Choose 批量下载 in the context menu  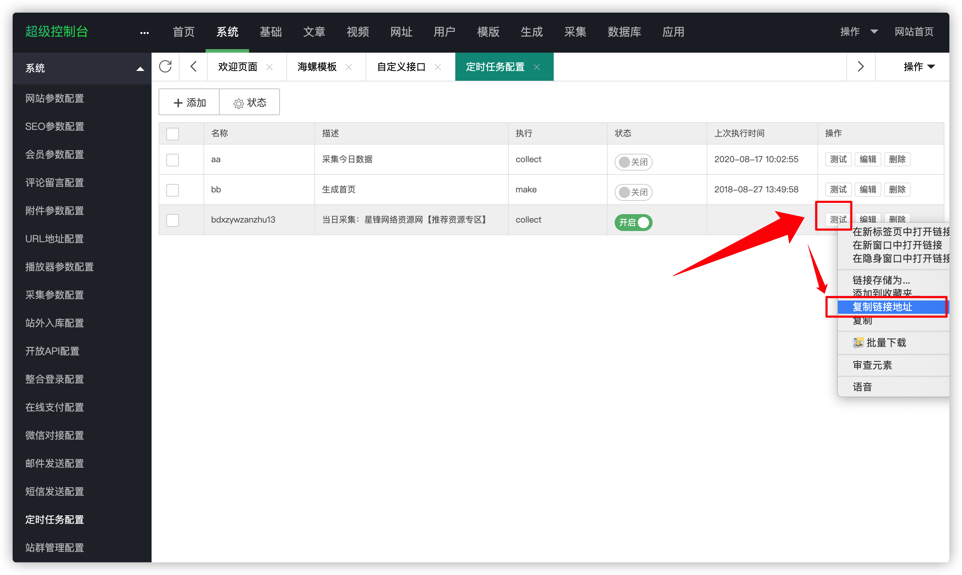click(x=894, y=343)
